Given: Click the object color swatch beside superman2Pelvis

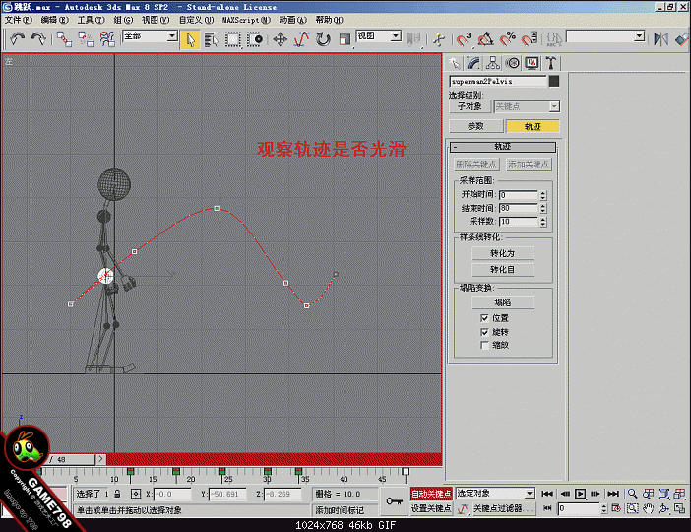Looking at the screenshot, I should [554, 81].
